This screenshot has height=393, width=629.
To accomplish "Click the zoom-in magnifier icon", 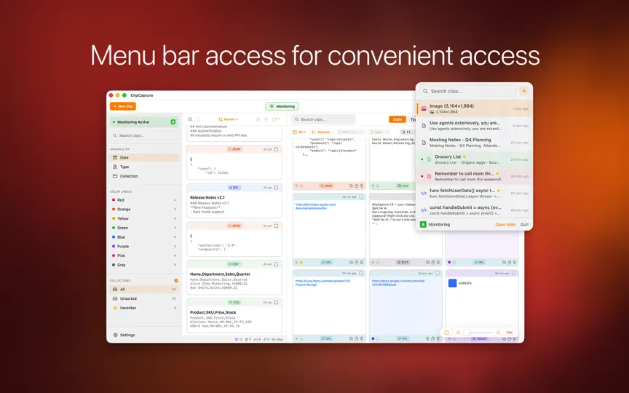I will click(x=498, y=333).
